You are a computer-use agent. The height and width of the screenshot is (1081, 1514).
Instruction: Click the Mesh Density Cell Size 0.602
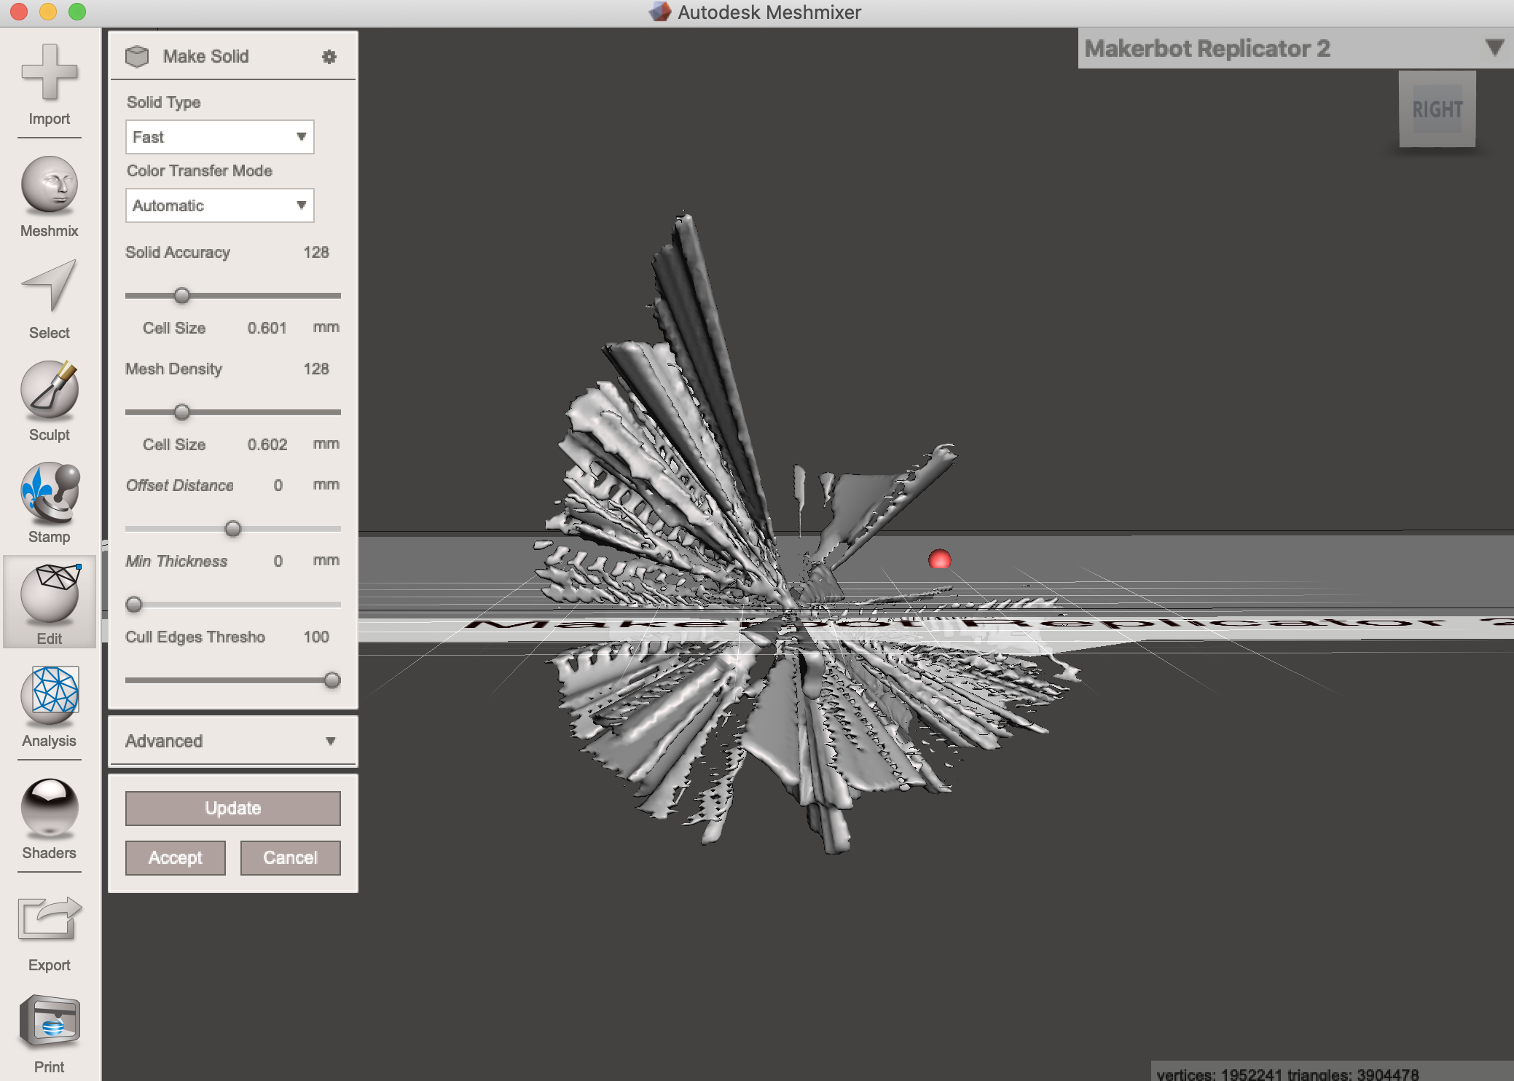pos(267,444)
